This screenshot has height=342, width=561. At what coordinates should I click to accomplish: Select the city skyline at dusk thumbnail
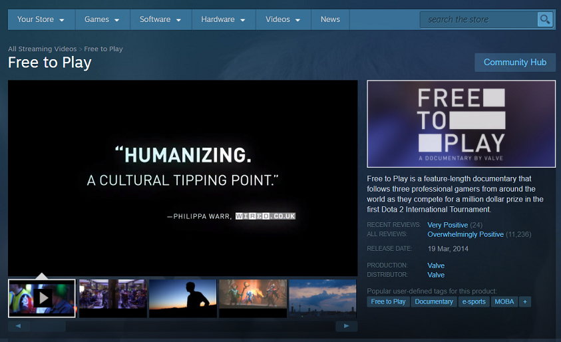[x=323, y=298]
